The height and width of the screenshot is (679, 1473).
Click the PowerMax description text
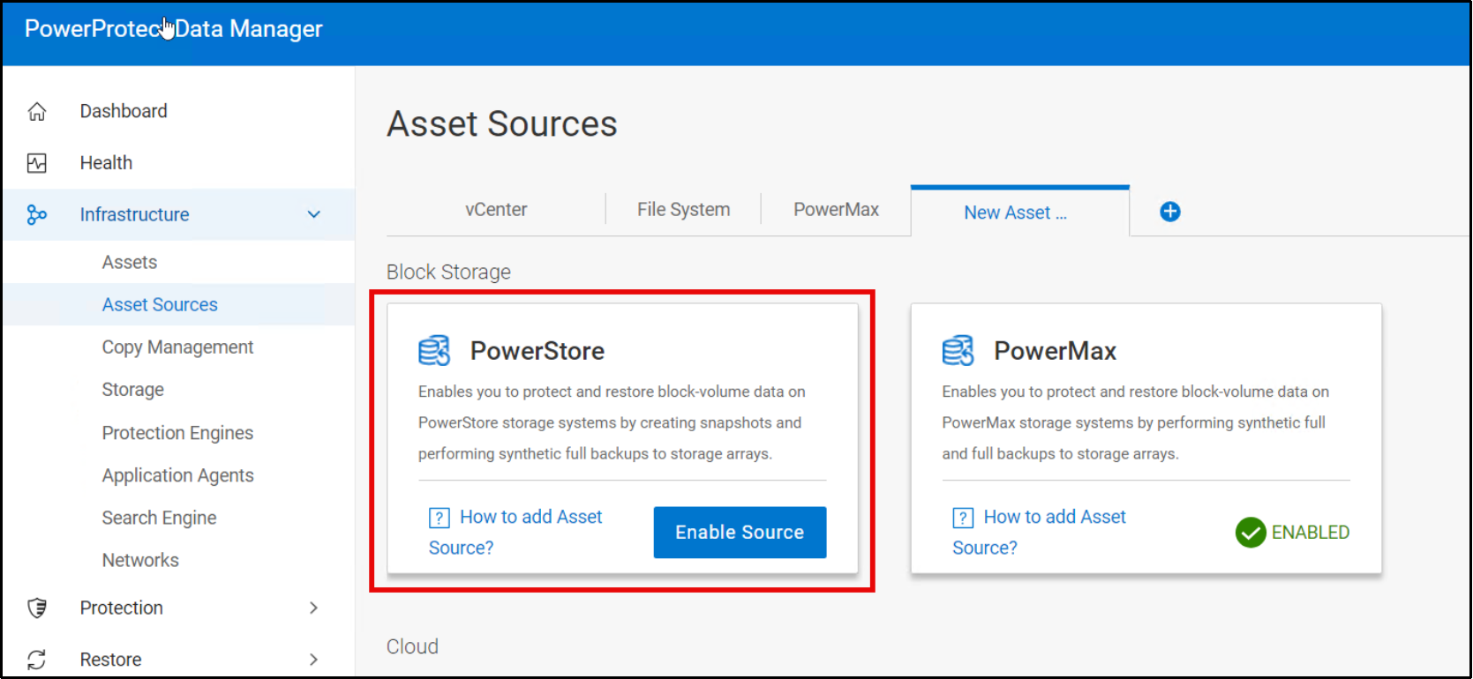tap(1135, 422)
